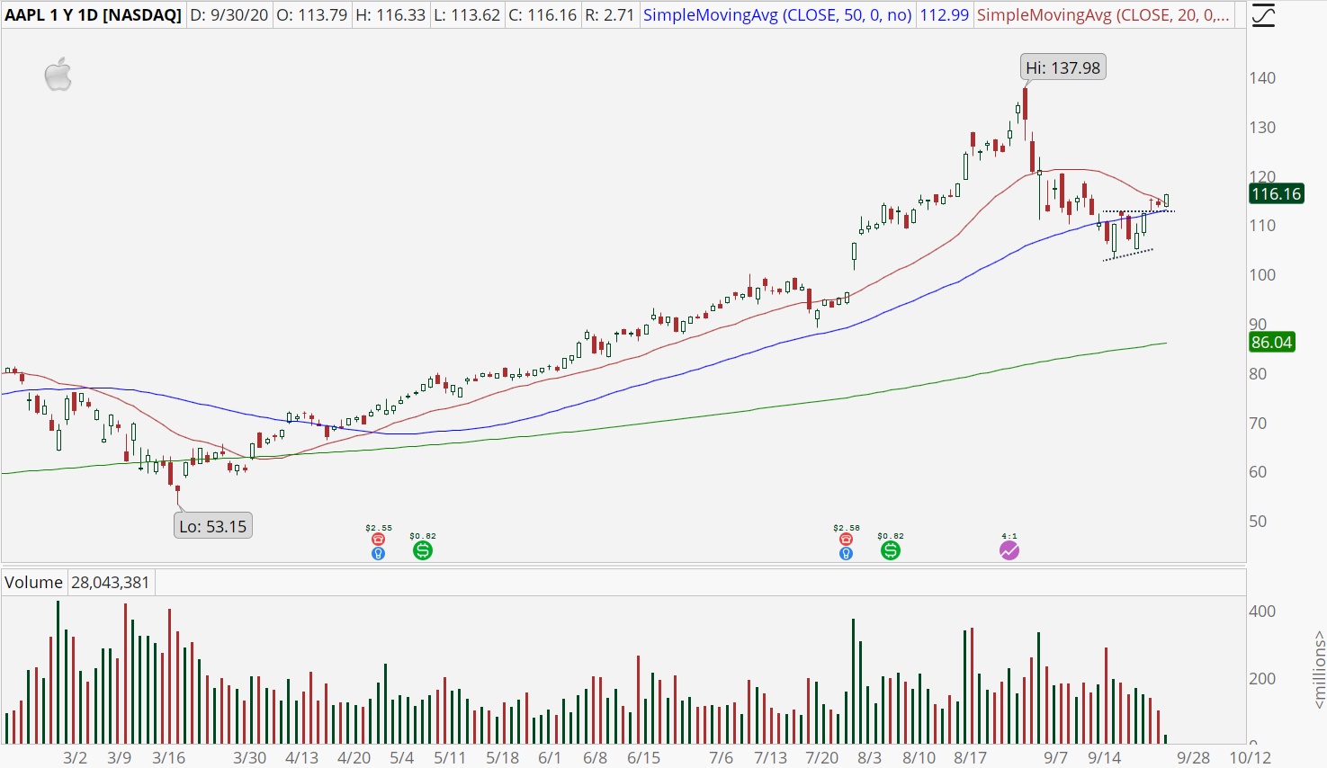Click the 6/1 date axis label

tap(550, 757)
